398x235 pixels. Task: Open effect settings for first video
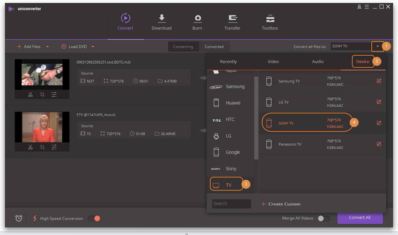54,95
